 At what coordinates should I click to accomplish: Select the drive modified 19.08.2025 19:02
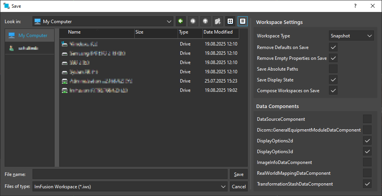coord(149,90)
